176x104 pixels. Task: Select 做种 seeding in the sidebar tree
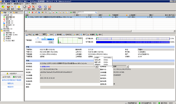point(9,19)
